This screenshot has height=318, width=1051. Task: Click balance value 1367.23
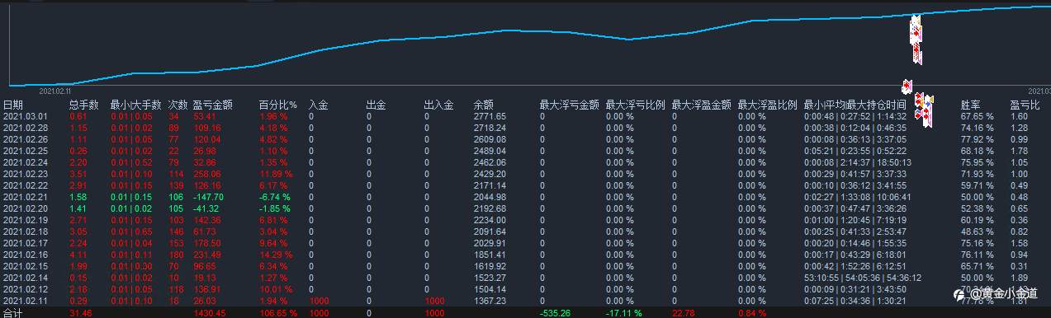coord(490,301)
